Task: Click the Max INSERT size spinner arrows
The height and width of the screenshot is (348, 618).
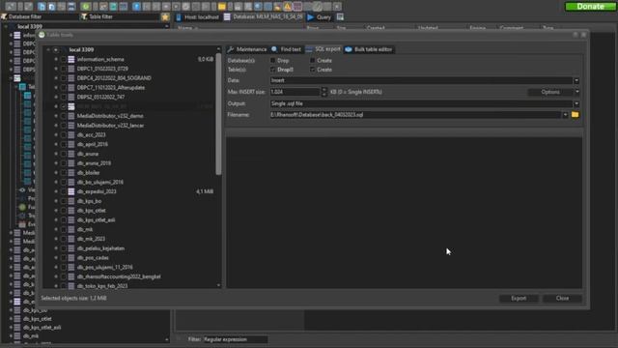Action: pyautogui.click(x=324, y=92)
